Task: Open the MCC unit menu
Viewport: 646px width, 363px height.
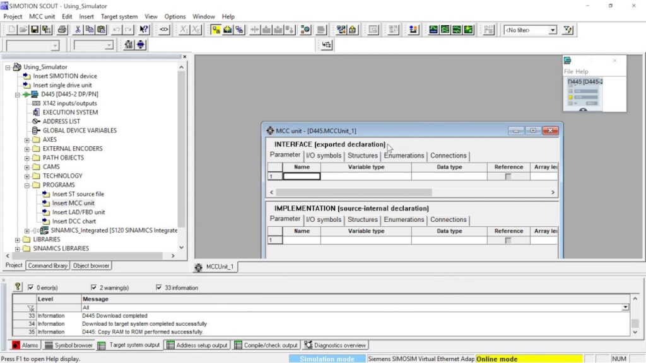Action: (x=42, y=16)
